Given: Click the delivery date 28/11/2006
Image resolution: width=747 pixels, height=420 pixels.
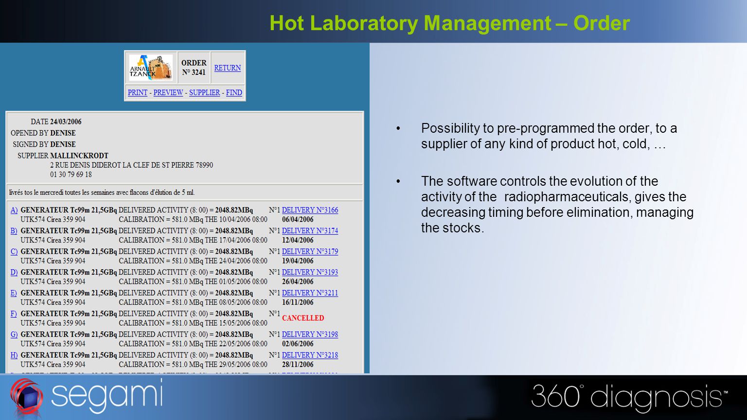Looking at the screenshot, I should click(x=298, y=365).
